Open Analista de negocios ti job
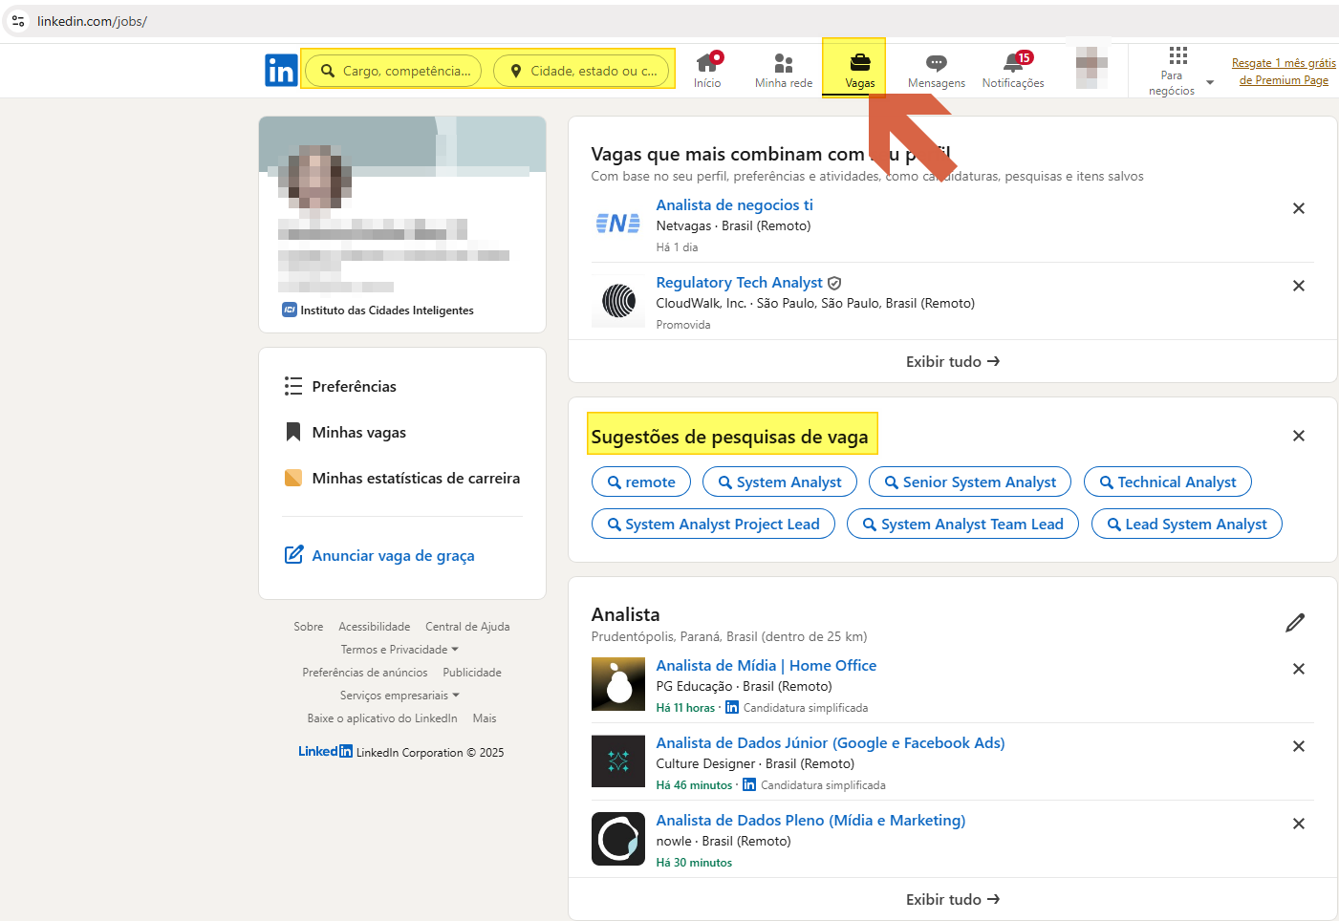1339x921 pixels. (x=734, y=205)
